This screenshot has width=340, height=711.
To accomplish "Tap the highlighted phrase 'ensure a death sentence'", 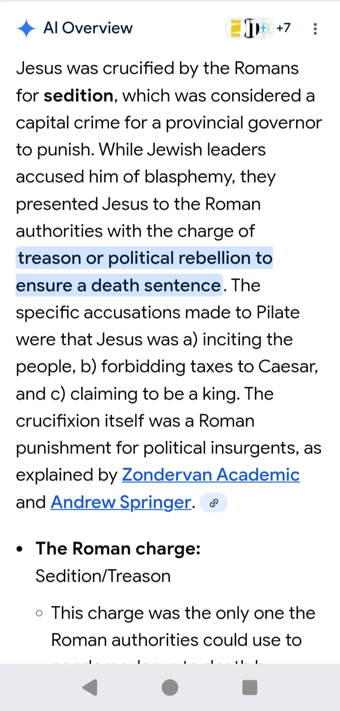I will tap(119, 285).
